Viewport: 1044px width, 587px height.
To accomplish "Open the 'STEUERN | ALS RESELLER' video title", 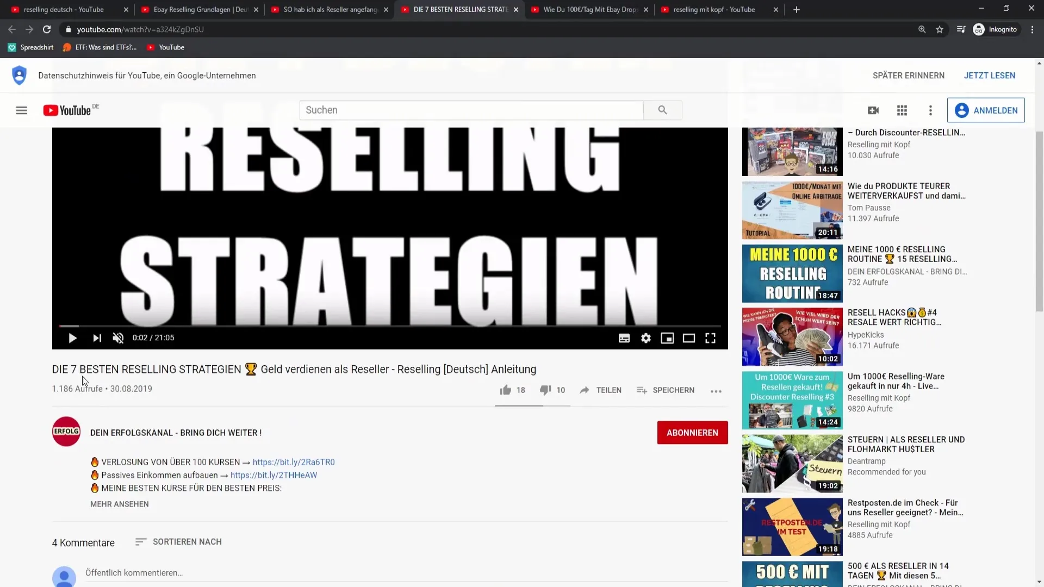I will pos(906,444).
